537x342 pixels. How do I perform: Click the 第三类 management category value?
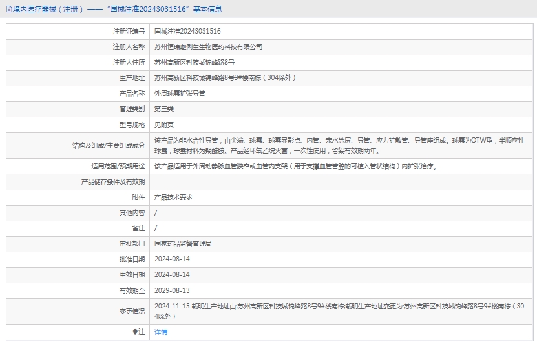click(164, 109)
